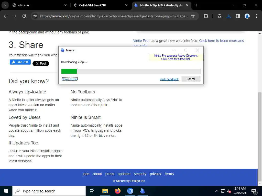
Task: Show Chrome downloads tray icon
Action: coord(229,16)
